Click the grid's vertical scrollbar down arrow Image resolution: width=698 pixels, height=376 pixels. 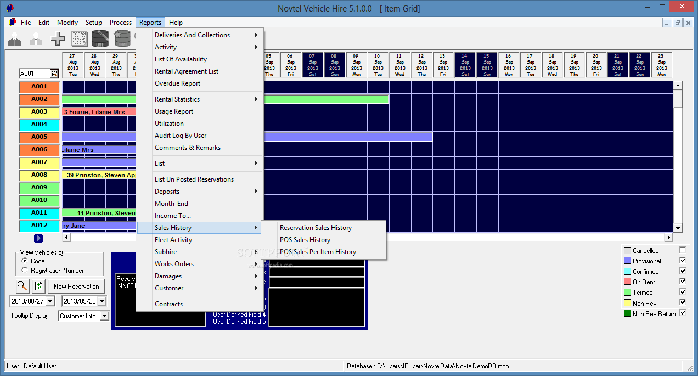[x=678, y=228]
